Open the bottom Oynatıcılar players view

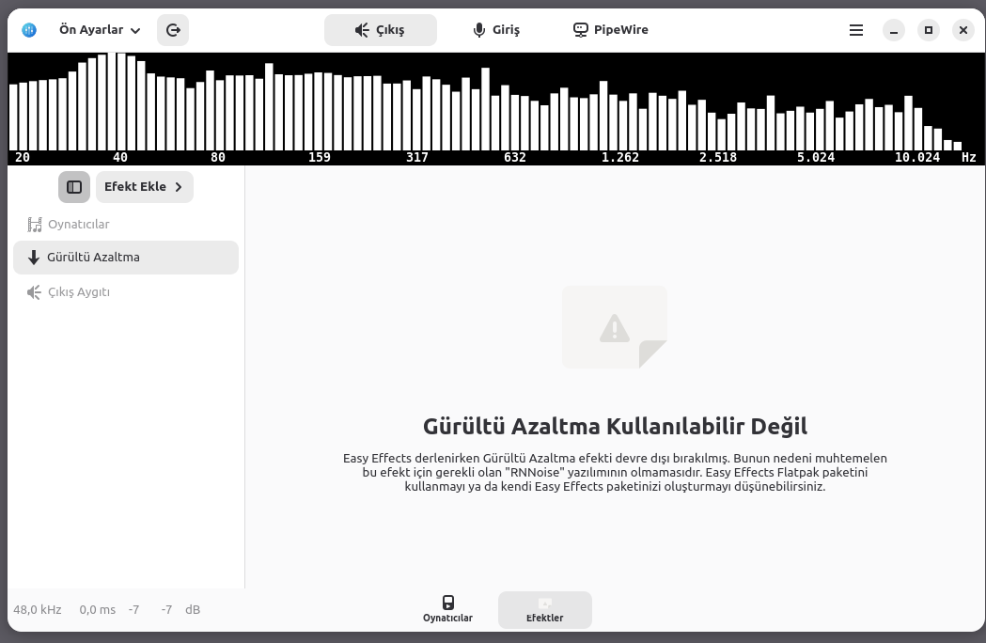447,609
